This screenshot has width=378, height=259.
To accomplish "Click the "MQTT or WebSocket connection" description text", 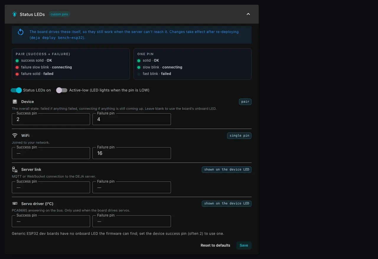I will click(x=54, y=176).
